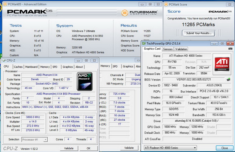The width and height of the screenshot is (235, 152).
Task: Click the Bandwidth 153.6 GB/s field
Action: click(219, 115)
